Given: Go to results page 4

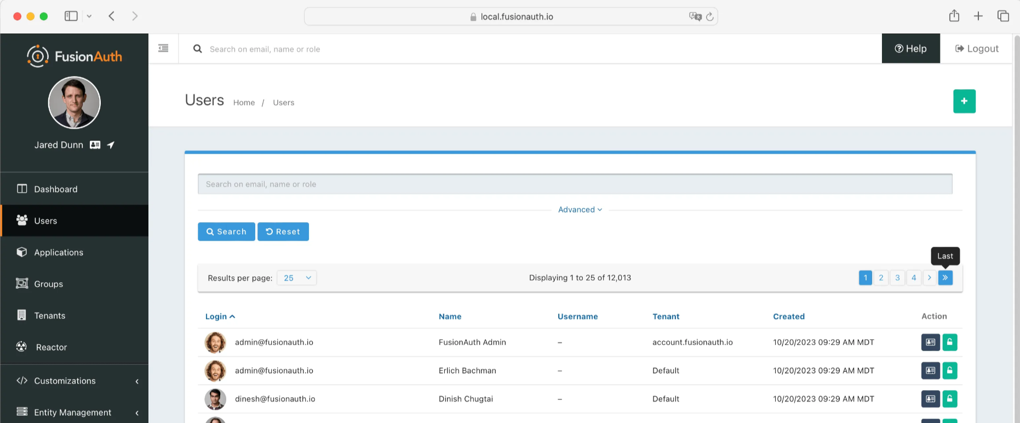Looking at the screenshot, I should (914, 278).
